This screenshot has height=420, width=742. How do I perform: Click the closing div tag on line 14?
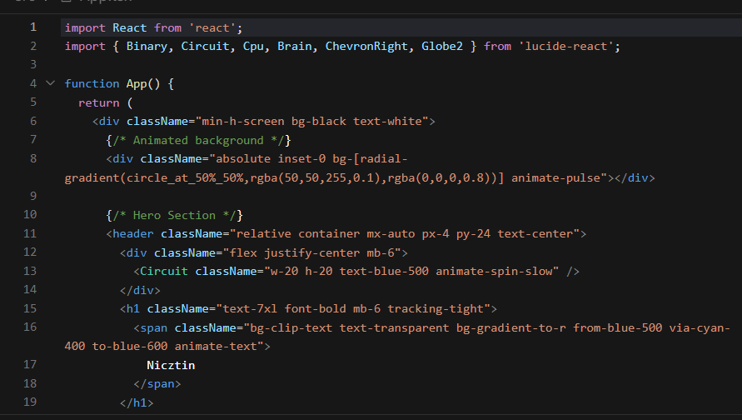click(140, 290)
